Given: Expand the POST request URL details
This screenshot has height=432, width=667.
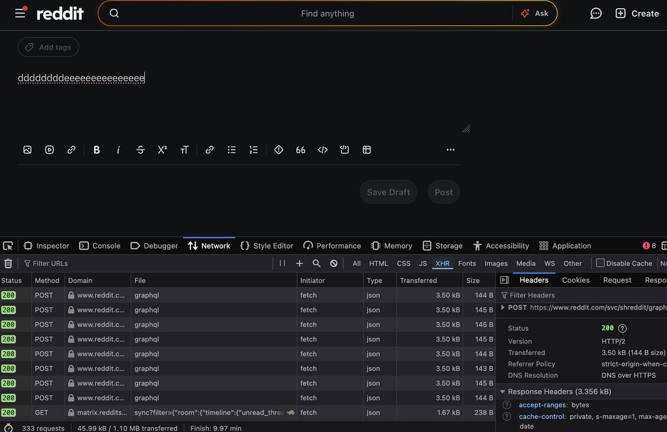Looking at the screenshot, I should pyautogui.click(x=503, y=307).
